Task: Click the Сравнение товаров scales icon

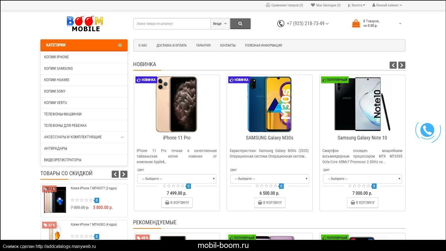Action: (x=268, y=5)
